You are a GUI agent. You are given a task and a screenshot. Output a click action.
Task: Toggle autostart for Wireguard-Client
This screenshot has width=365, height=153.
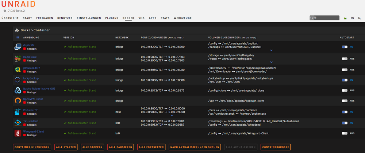point(345,133)
